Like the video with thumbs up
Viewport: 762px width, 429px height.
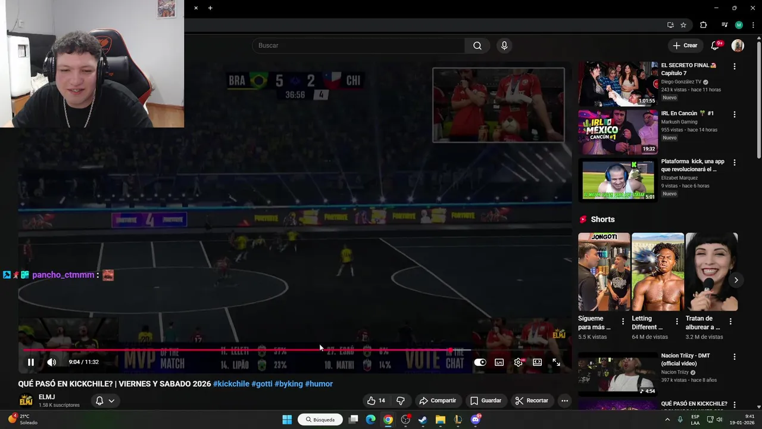(376, 400)
